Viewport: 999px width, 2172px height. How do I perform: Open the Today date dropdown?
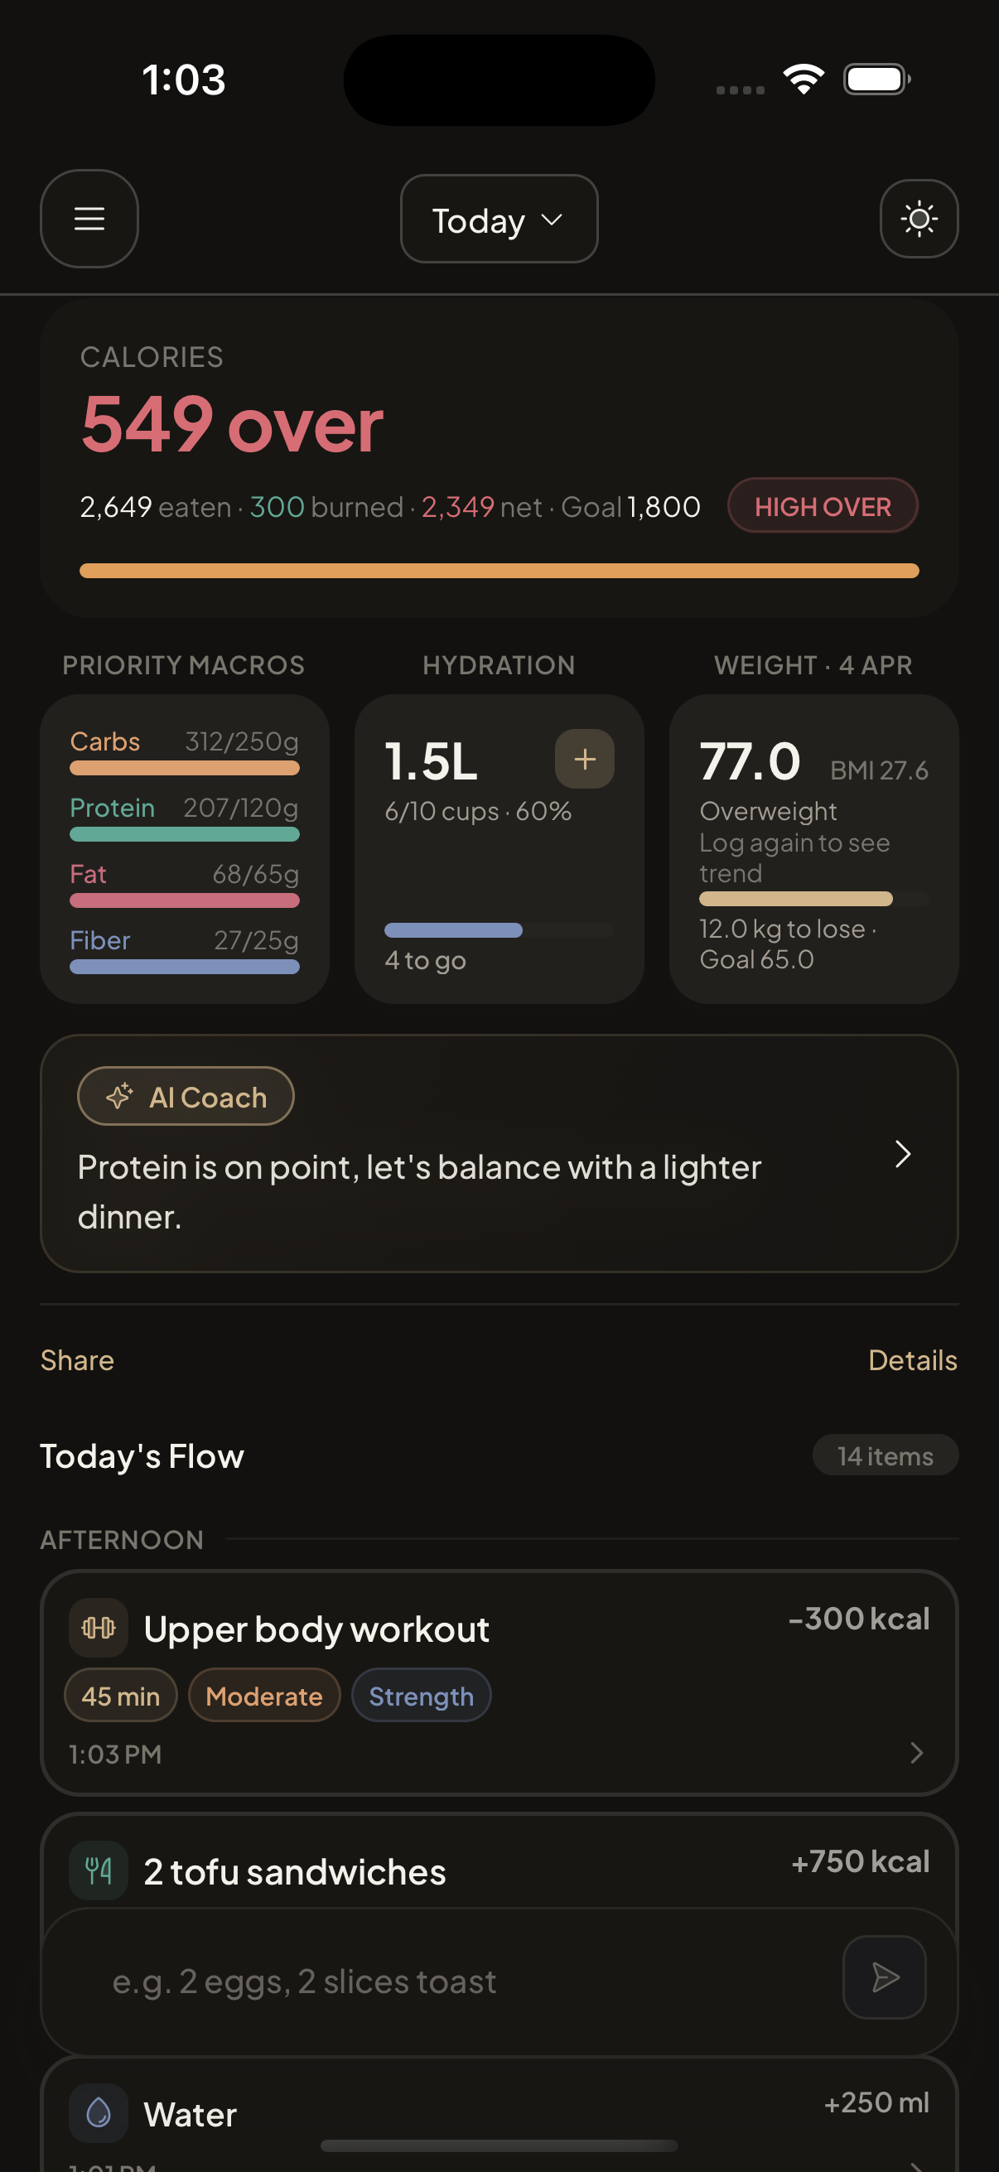click(x=498, y=220)
